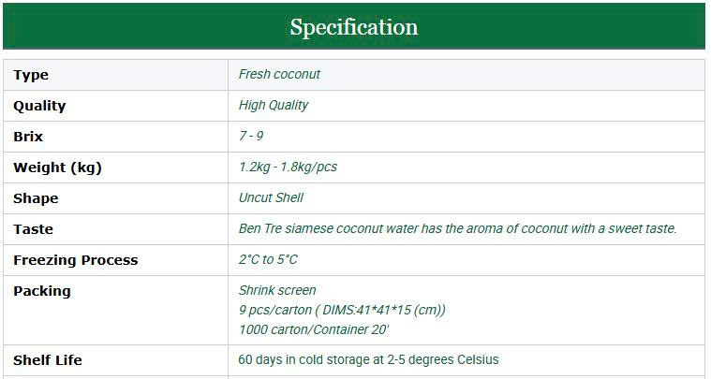Select the Quality row label
The image size is (711, 379).
39,106
